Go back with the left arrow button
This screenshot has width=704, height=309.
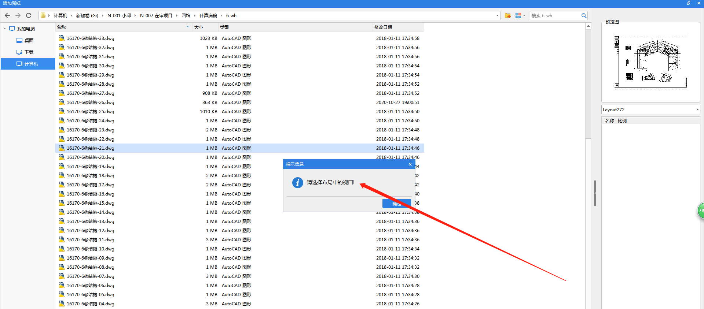(x=7, y=15)
